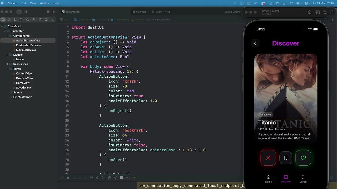
Task: Open the Apple menu
Action: (x=3, y=3)
